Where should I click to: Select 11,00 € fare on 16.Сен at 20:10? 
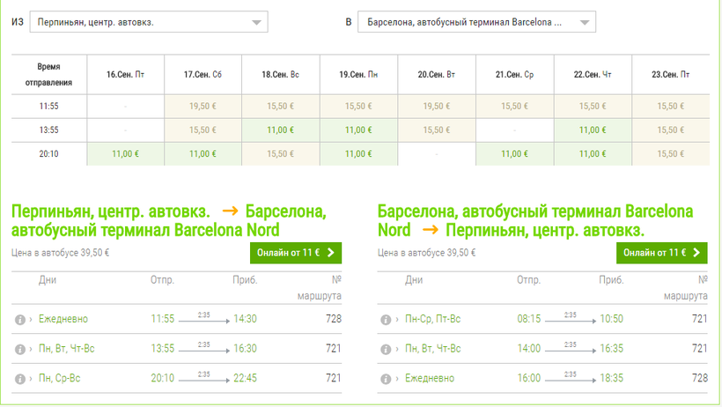(x=125, y=153)
